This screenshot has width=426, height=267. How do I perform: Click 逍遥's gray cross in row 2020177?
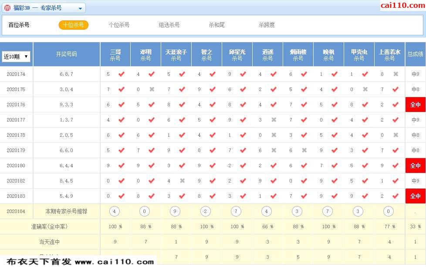(x=274, y=119)
